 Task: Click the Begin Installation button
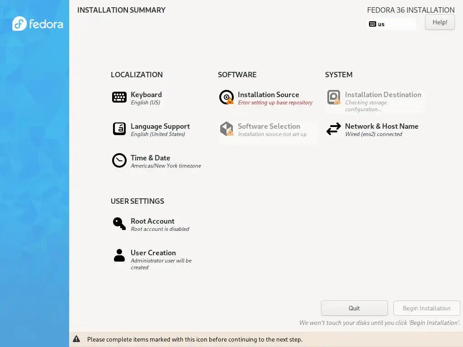pyautogui.click(x=426, y=308)
